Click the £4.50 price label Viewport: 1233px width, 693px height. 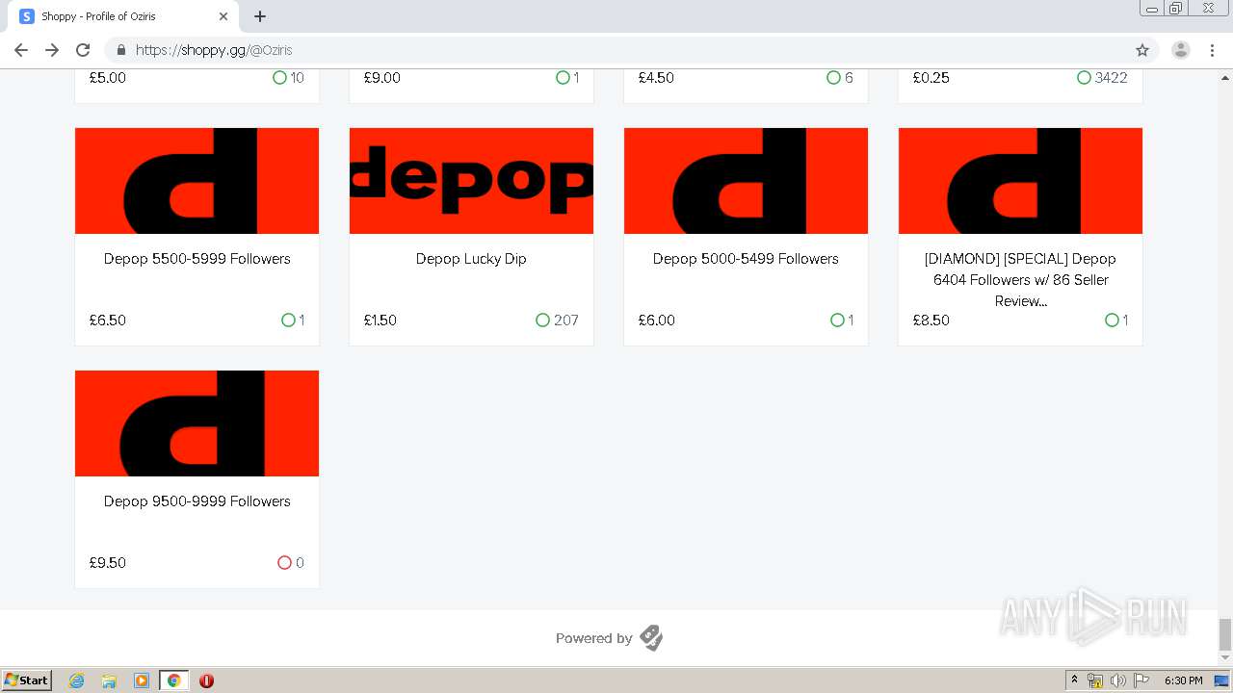[657, 78]
